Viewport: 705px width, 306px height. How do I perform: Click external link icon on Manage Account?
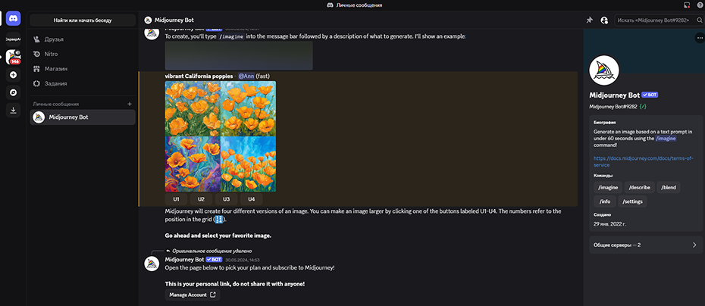213,295
